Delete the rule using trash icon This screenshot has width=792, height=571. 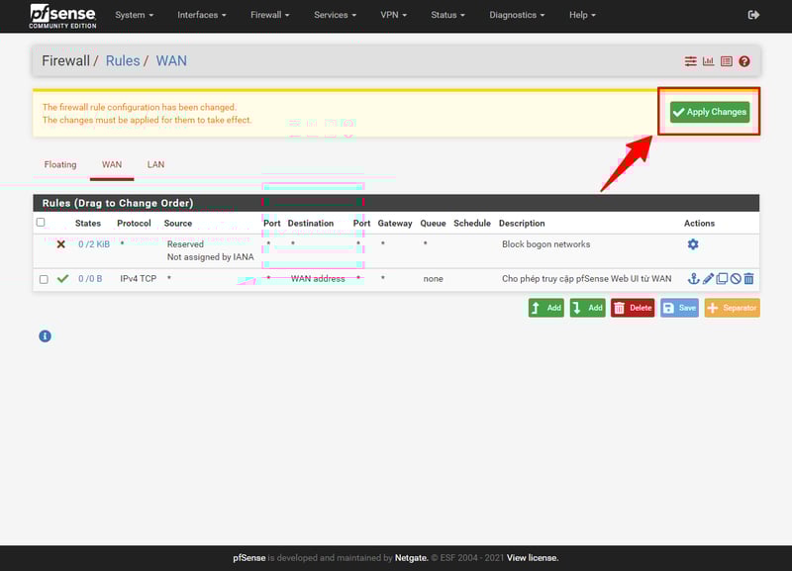coord(750,279)
